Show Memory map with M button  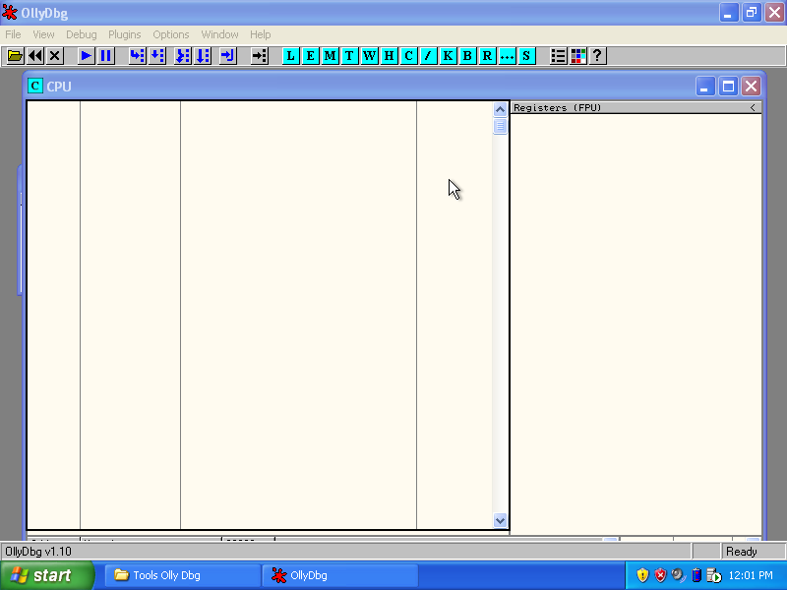[330, 56]
